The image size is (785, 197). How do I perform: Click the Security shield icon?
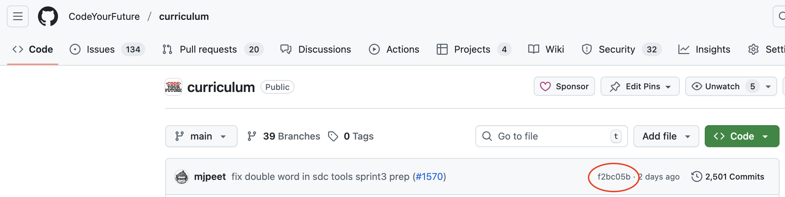pyautogui.click(x=586, y=49)
